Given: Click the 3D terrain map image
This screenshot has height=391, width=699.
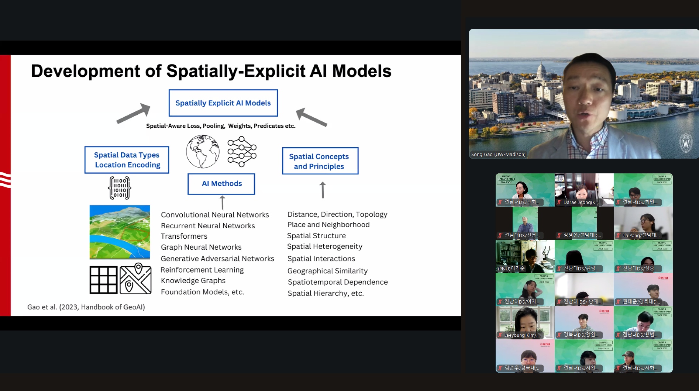Looking at the screenshot, I should coord(120,232).
